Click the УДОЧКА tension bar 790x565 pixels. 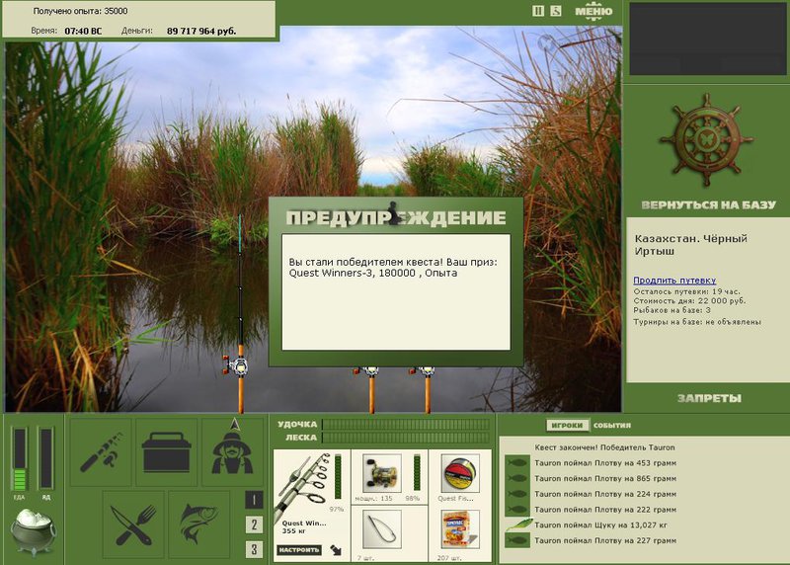tap(406, 425)
